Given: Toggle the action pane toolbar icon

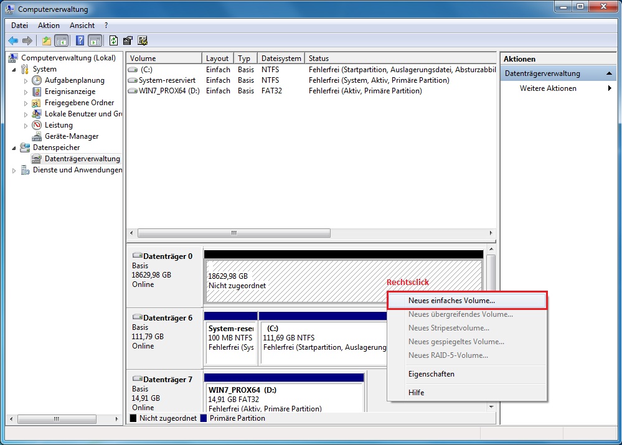Looking at the screenshot, I should click(x=95, y=40).
